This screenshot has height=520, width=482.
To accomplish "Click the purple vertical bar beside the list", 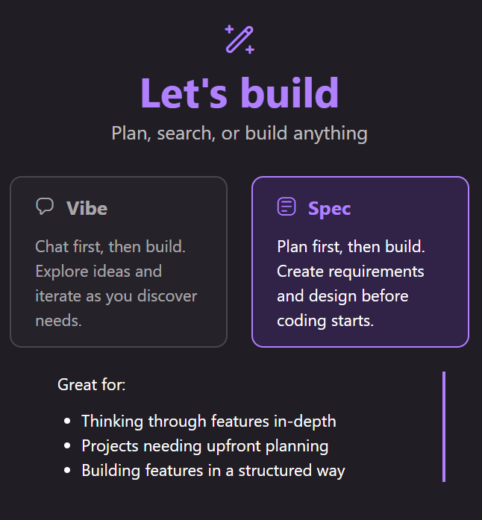I will (x=444, y=427).
